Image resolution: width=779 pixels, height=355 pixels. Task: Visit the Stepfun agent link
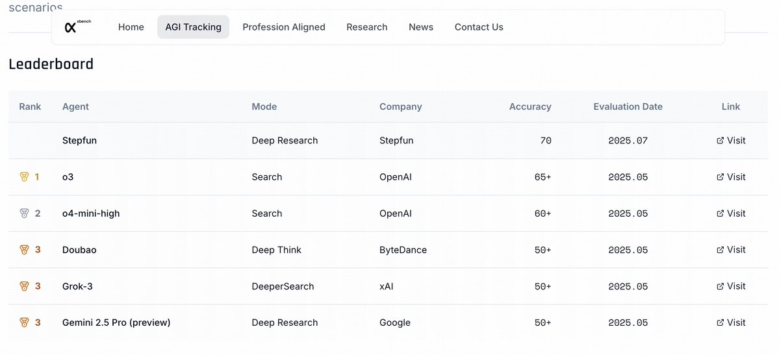[731, 141]
